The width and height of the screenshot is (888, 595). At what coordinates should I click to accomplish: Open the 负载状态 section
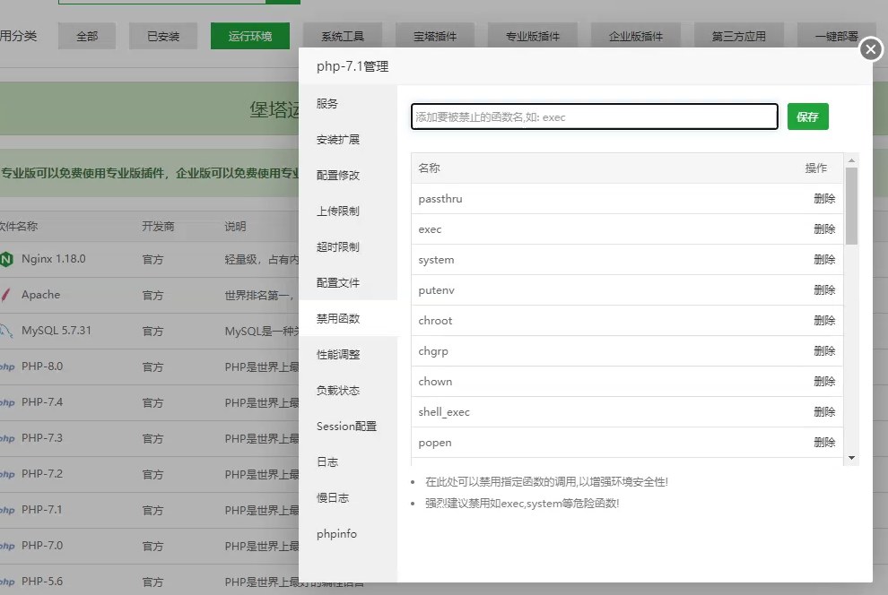click(x=348, y=391)
